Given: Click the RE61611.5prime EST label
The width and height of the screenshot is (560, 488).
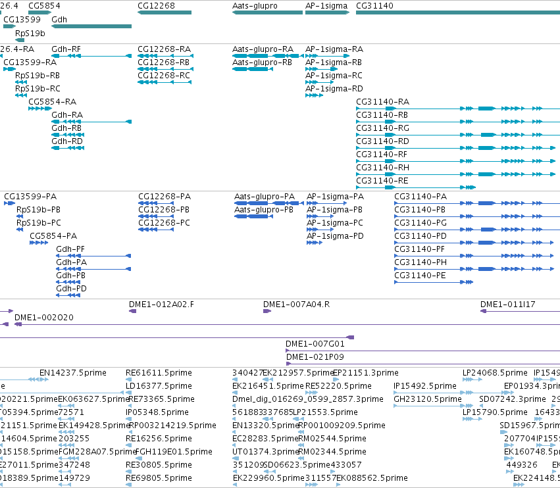Looking at the screenshot, I should pos(159,373).
